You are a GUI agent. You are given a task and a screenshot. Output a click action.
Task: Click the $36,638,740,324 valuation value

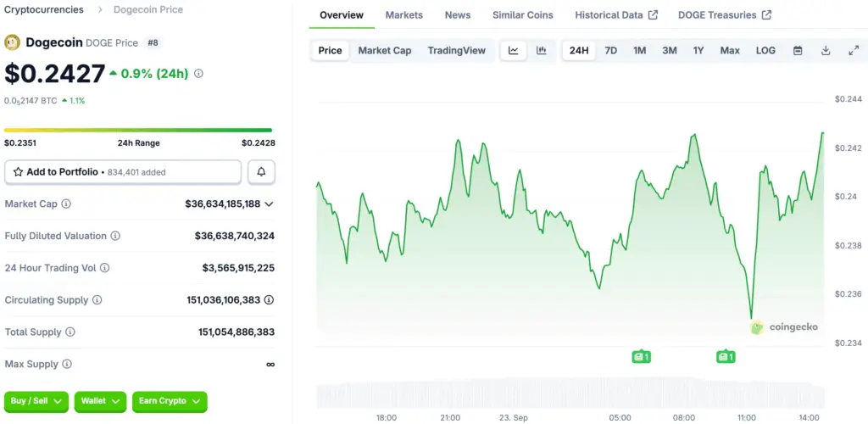pyautogui.click(x=234, y=236)
